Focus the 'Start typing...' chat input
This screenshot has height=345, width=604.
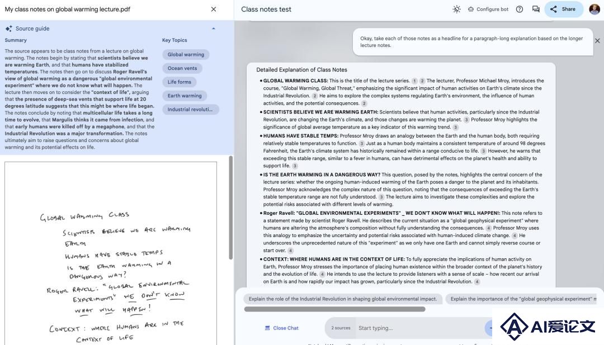pyautogui.click(x=420, y=328)
